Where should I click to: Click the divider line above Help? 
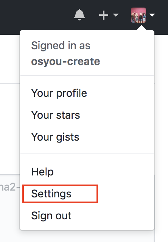[x=87, y=154]
